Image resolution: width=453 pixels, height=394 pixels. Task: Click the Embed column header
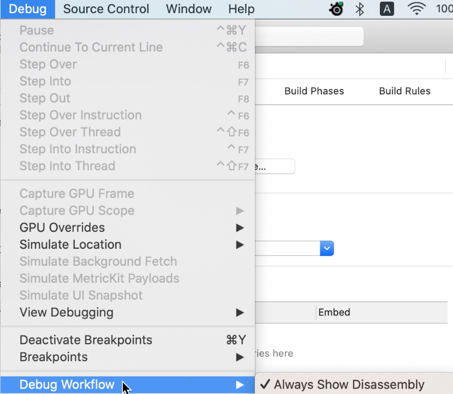pyautogui.click(x=334, y=312)
